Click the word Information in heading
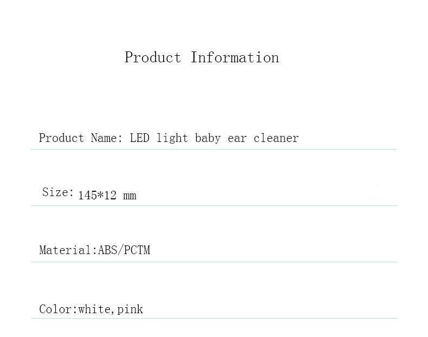Screen dimensions: 428x337 (x=235, y=57)
